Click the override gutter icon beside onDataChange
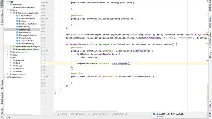This screenshot has width=212, height=119. [47, 51]
